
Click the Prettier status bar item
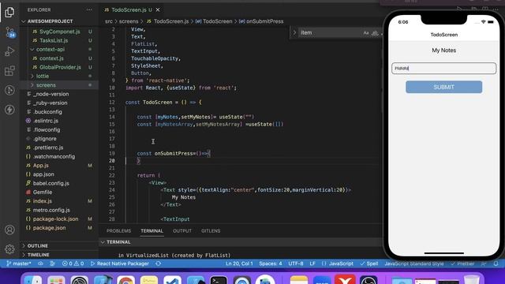462,263
